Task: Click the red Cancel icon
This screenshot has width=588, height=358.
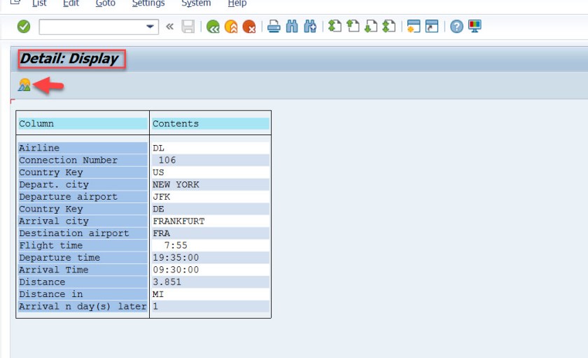Action: click(x=249, y=27)
